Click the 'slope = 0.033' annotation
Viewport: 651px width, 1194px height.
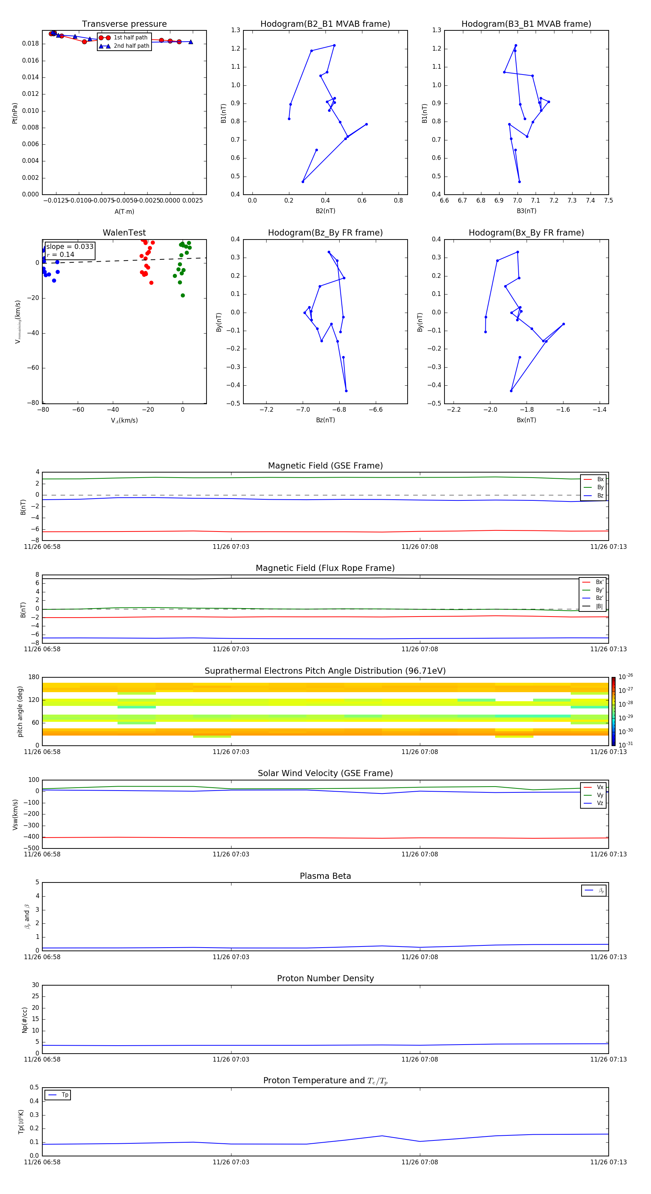point(70,247)
